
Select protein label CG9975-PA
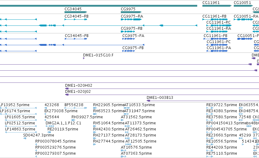click(x=133, y=36)
